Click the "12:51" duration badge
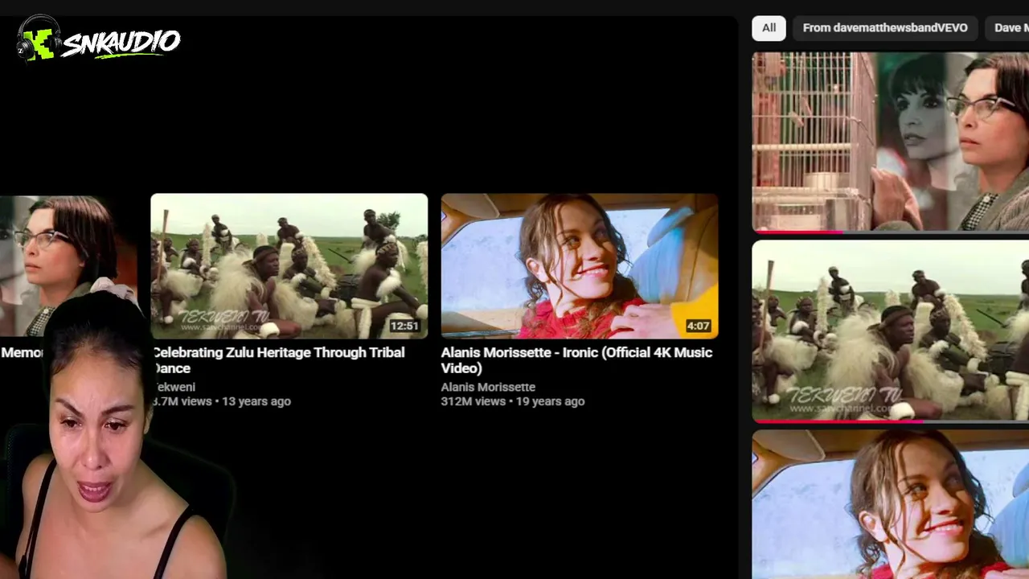The height and width of the screenshot is (579, 1029). pos(404,326)
